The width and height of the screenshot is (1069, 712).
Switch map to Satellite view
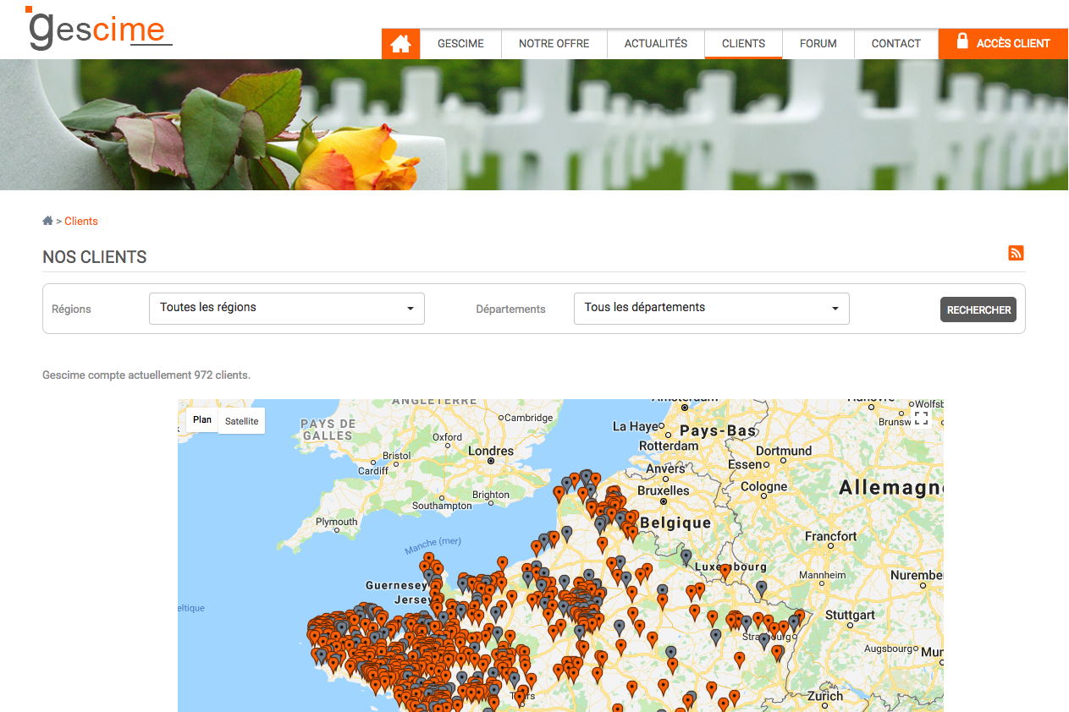pos(241,421)
